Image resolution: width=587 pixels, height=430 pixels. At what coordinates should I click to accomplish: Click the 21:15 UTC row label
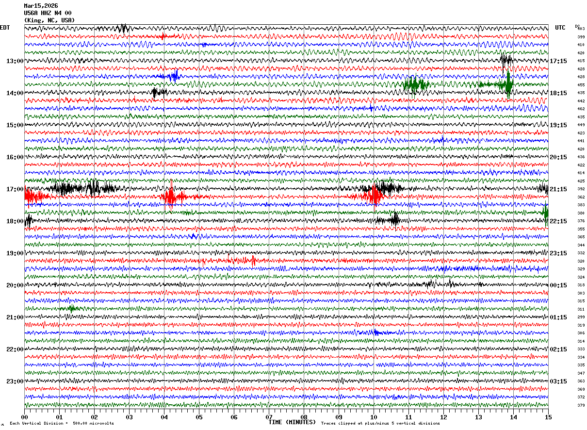558,189
